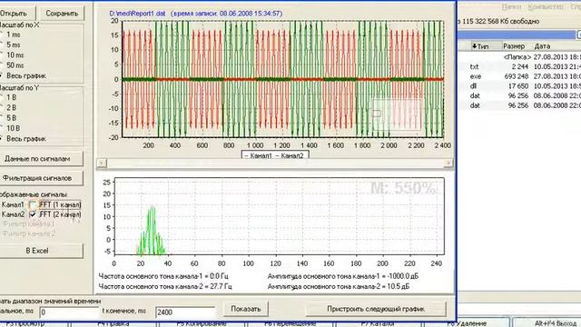Select the <Папка> row in file manager
The width and height of the screenshot is (581, 327).
tap(519, 57)
